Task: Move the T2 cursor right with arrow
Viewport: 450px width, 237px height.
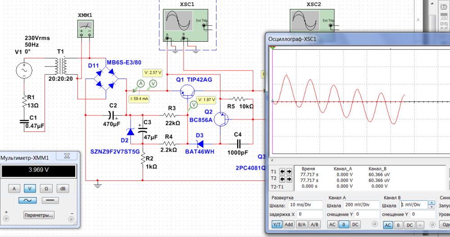Action: pos(289,179)
